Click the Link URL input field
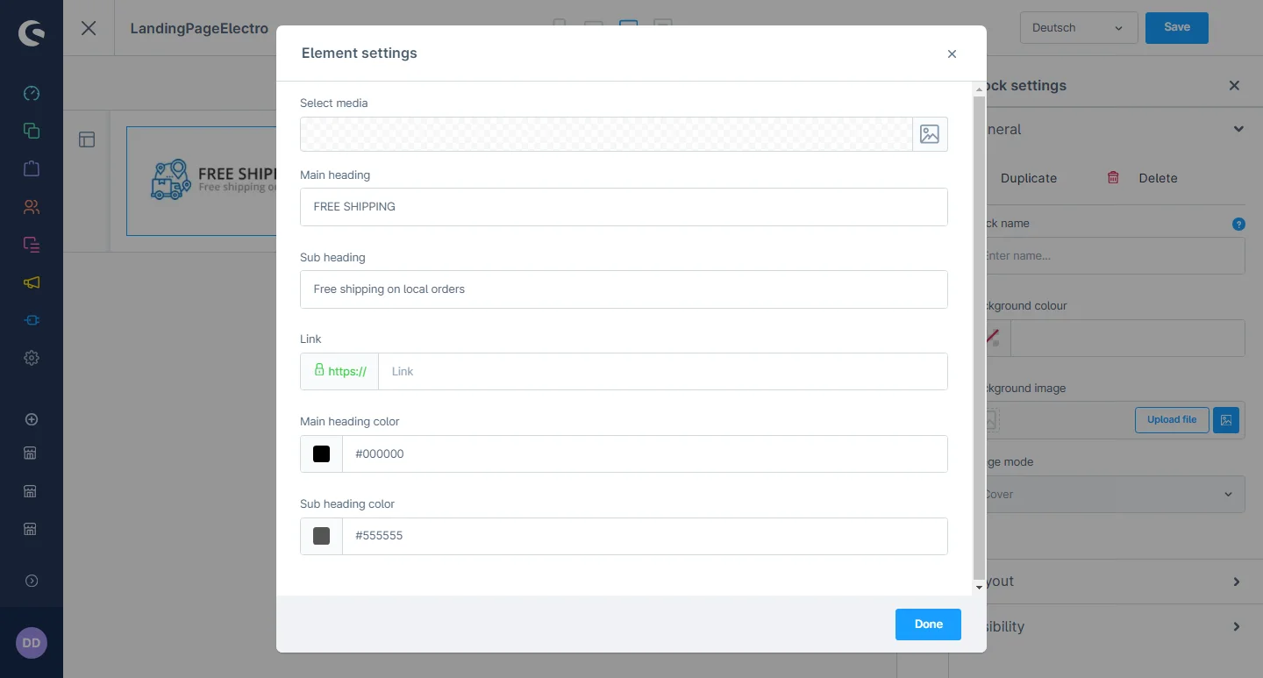Viewport: 1263px width, 678px height. (662, 372)
